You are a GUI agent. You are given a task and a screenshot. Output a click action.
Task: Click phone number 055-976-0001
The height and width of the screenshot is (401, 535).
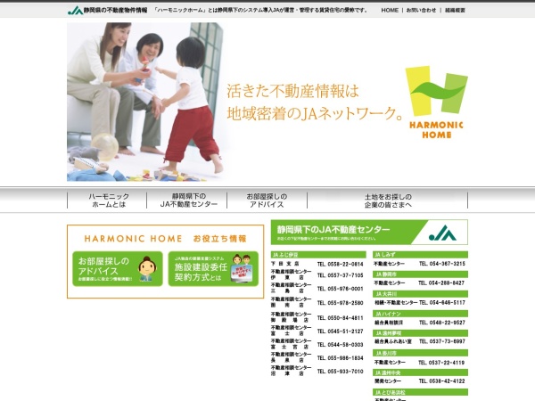[x=341, y=289]
